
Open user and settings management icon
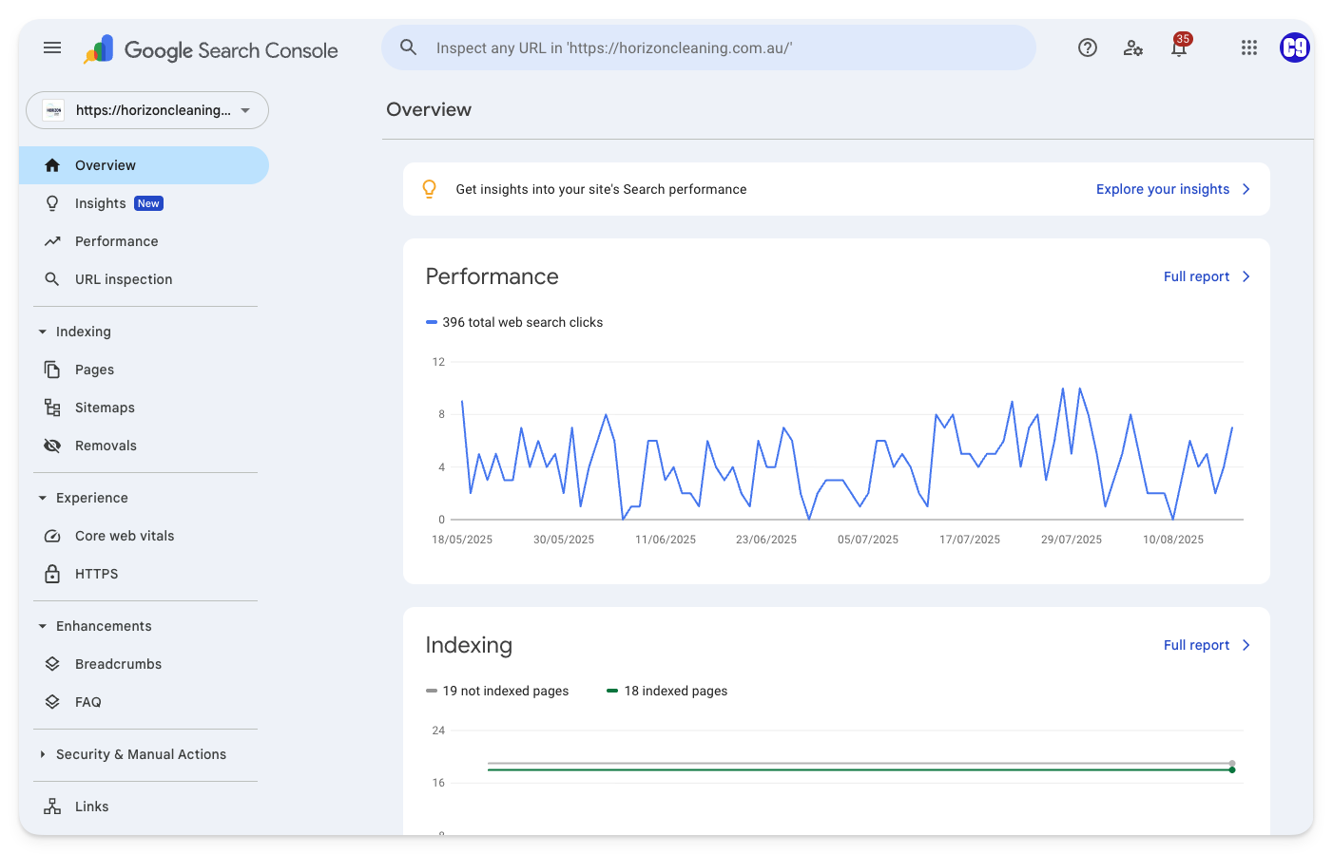pos(1132,47)
